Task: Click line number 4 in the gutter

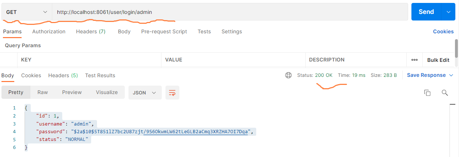Action: [14, 132]
